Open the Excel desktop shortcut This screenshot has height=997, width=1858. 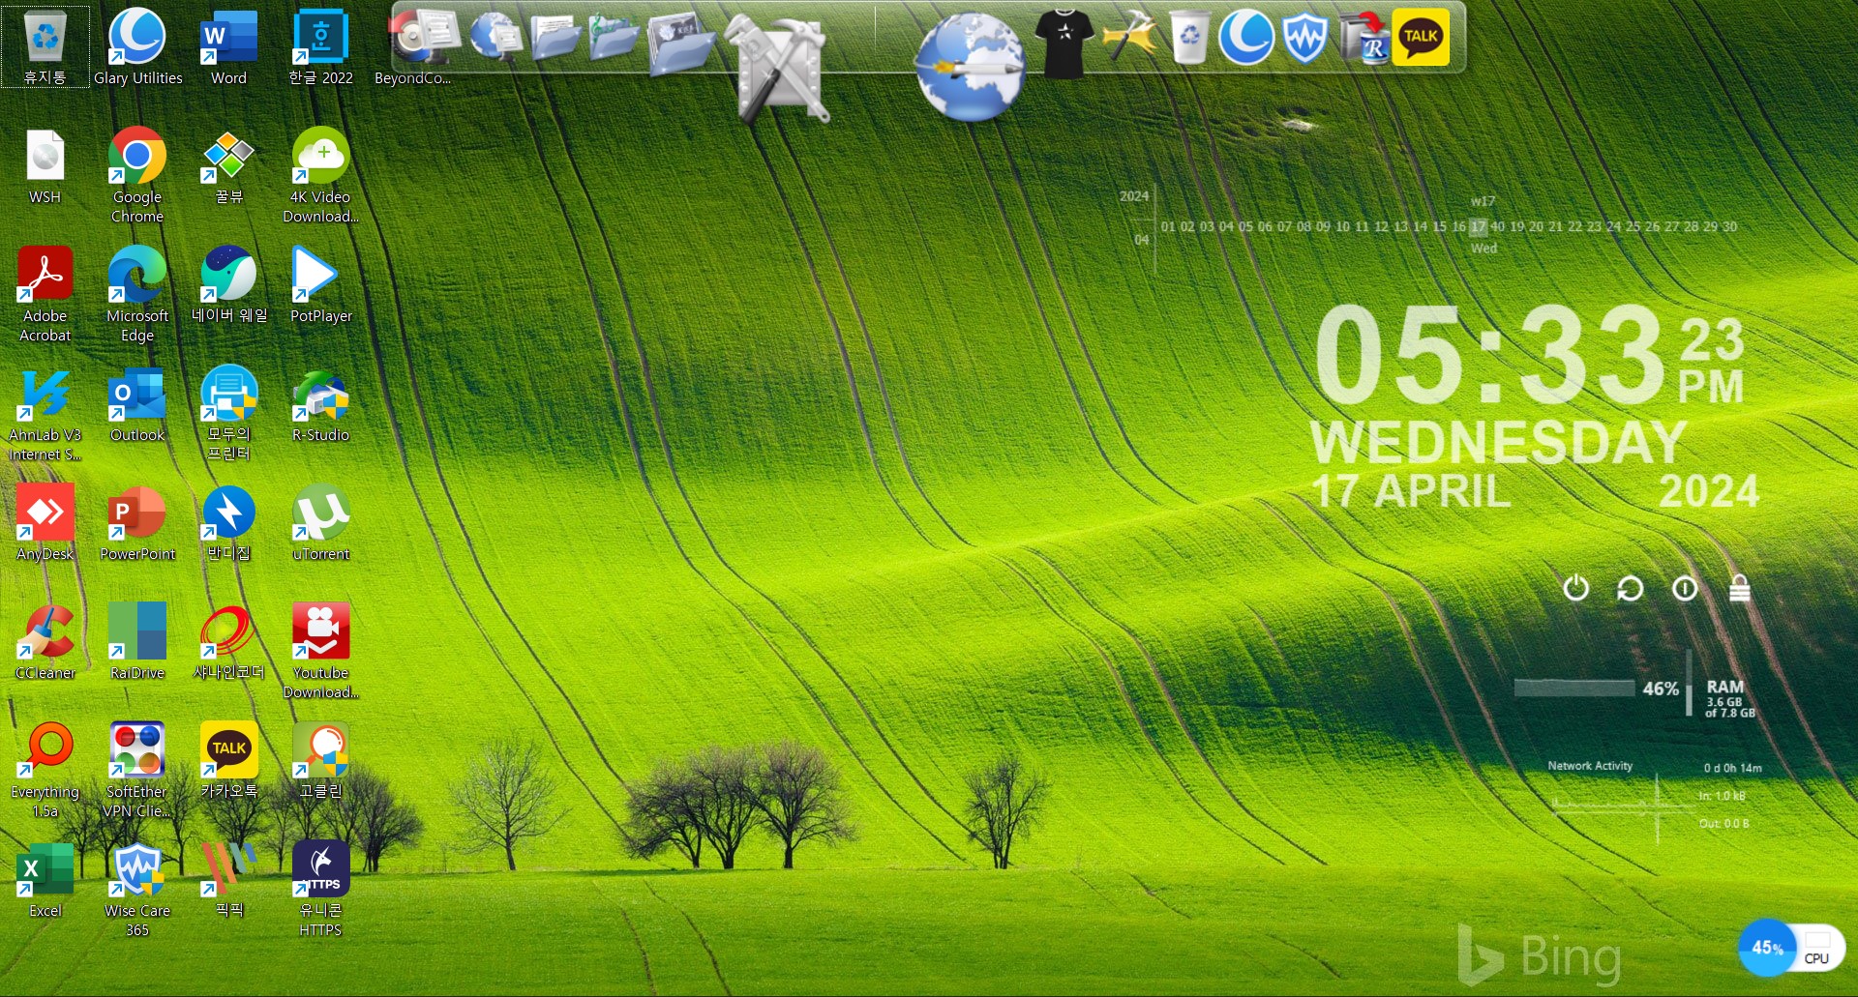(45, 880)
